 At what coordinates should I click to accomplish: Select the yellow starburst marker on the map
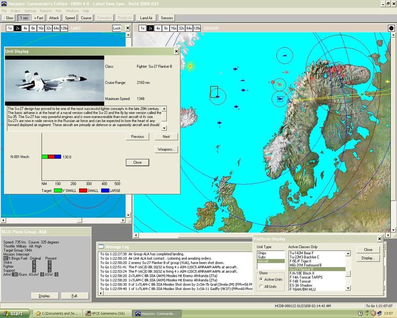[x=190, y=66]
